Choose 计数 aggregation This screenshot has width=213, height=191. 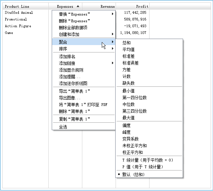point(149,76)
